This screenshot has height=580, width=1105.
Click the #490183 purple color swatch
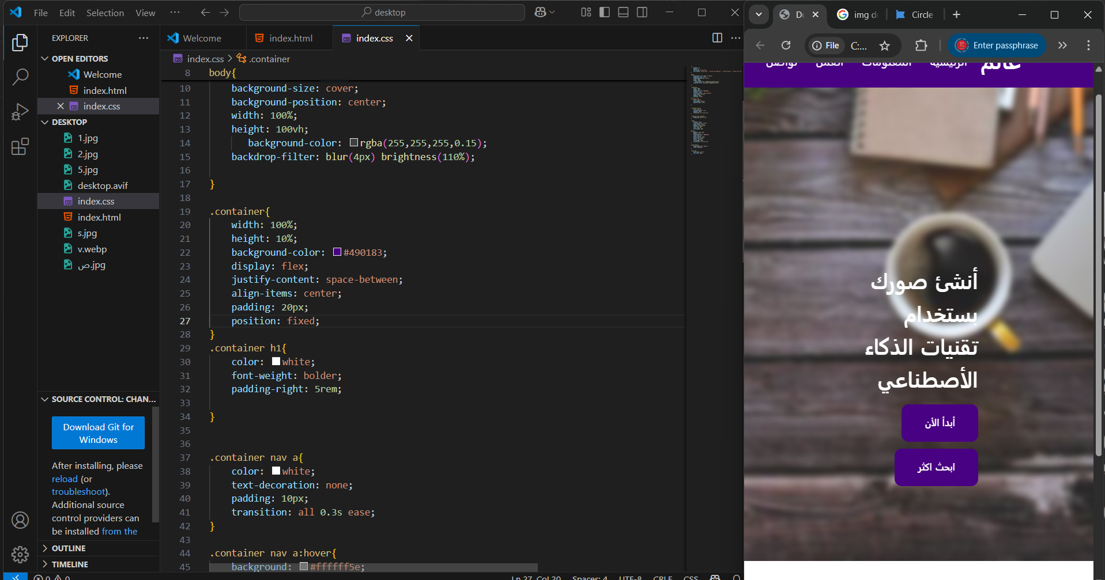(x=337, y=252)
